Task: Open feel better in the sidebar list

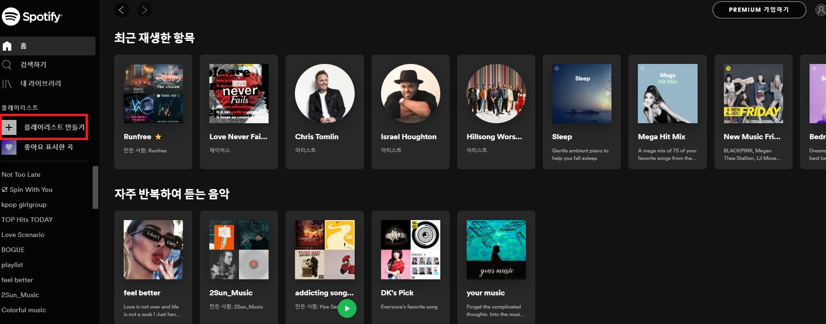Action: click(17, 280)
